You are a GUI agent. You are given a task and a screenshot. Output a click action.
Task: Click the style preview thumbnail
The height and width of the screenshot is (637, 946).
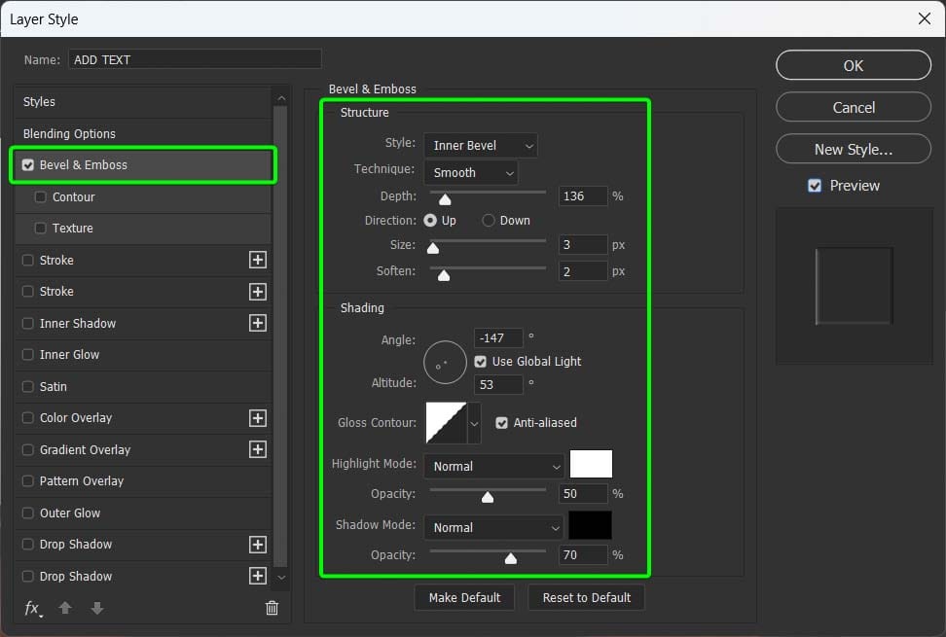tap(854, 286)
